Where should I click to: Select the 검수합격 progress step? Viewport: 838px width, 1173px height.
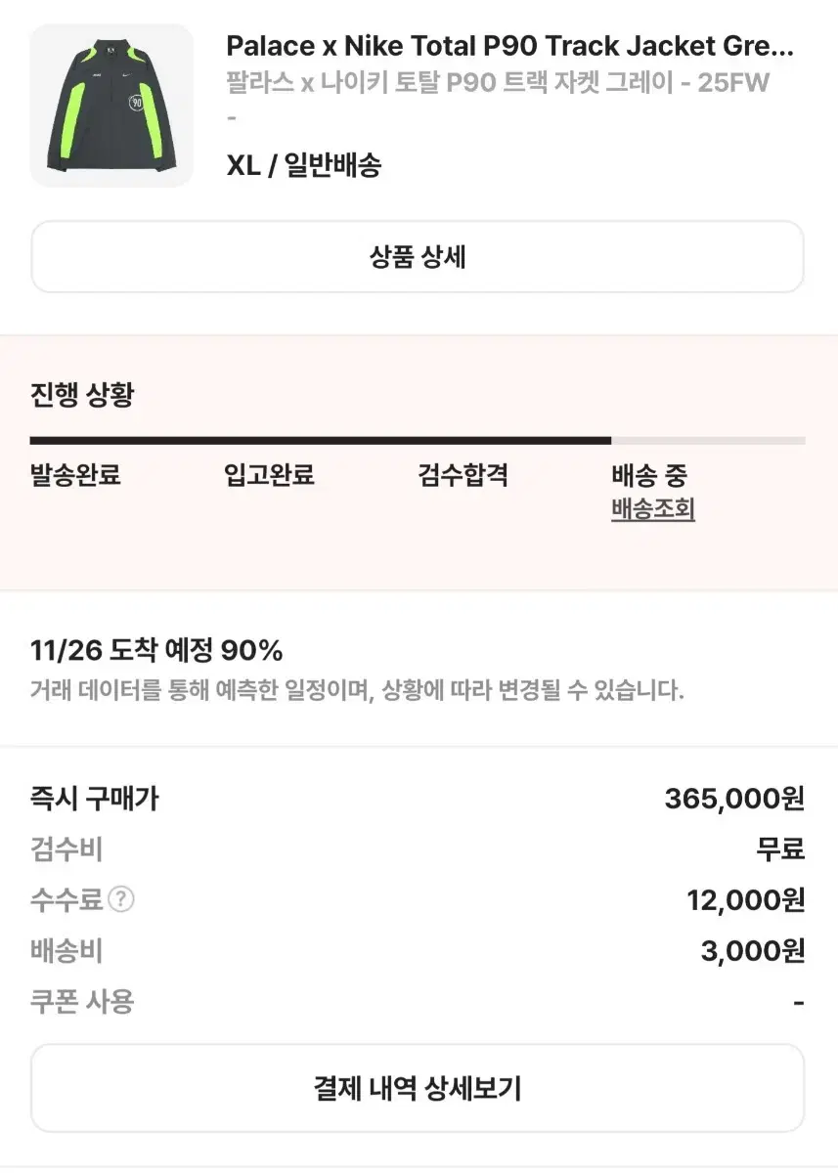click(x=463, y=476)
